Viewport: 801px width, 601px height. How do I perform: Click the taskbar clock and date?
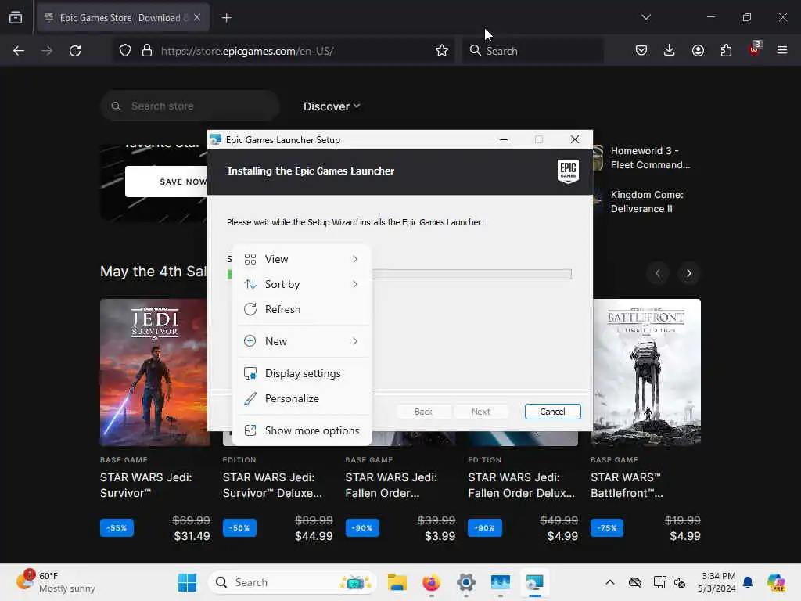[718, 582]
